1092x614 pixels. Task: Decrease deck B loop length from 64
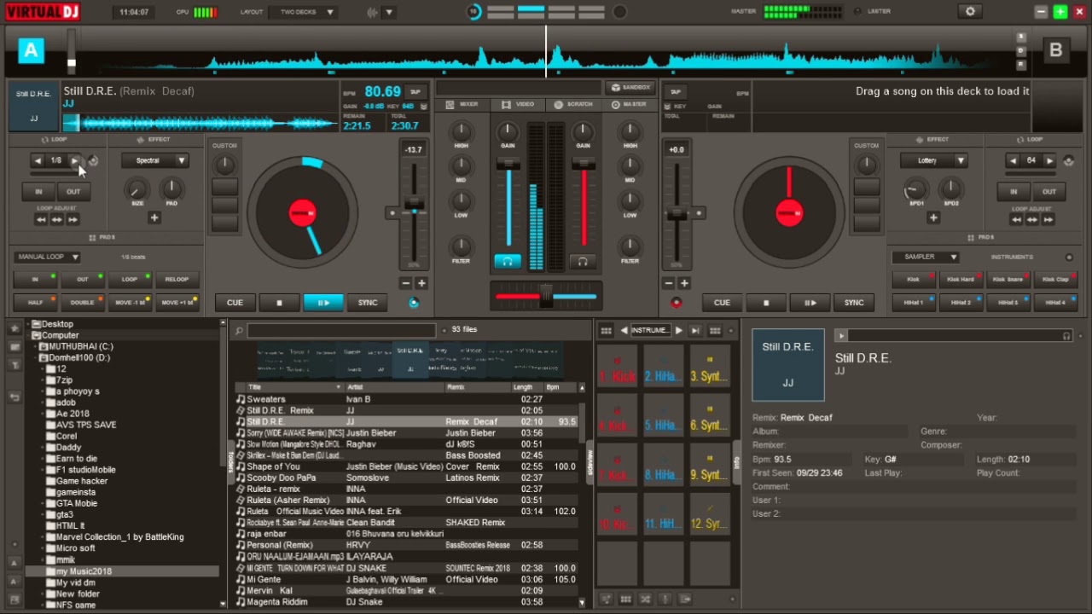[x=1013, y=160]
